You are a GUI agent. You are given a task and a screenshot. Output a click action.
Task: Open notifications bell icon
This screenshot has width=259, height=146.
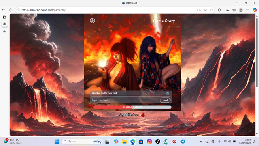click(254, 142)
